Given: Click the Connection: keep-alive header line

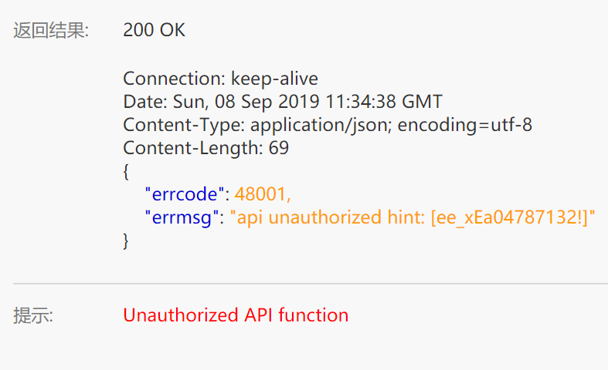Looking at the screenshot, I should tap(220, 79).
